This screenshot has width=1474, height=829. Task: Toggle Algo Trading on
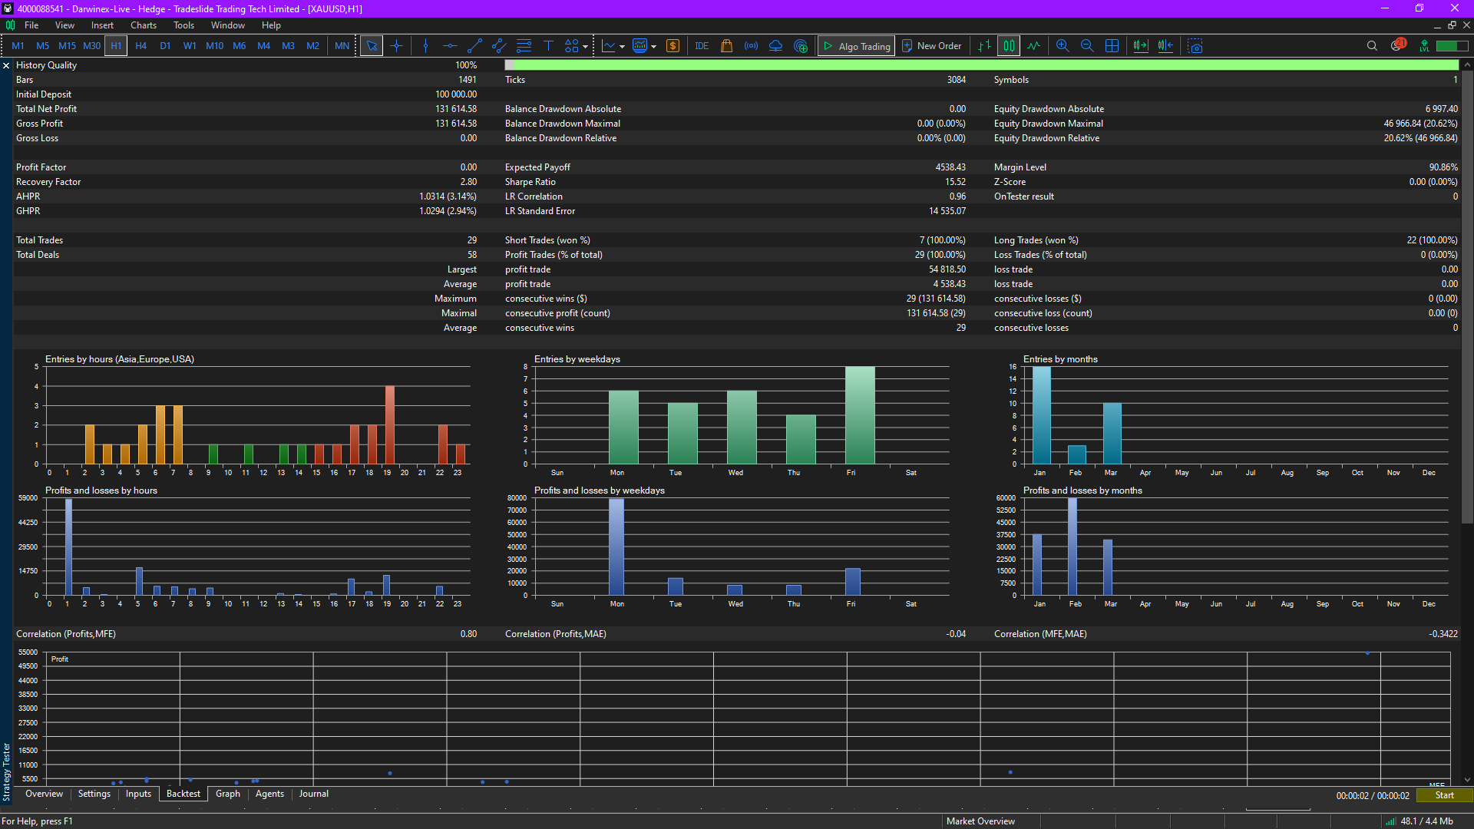(857, 46)
